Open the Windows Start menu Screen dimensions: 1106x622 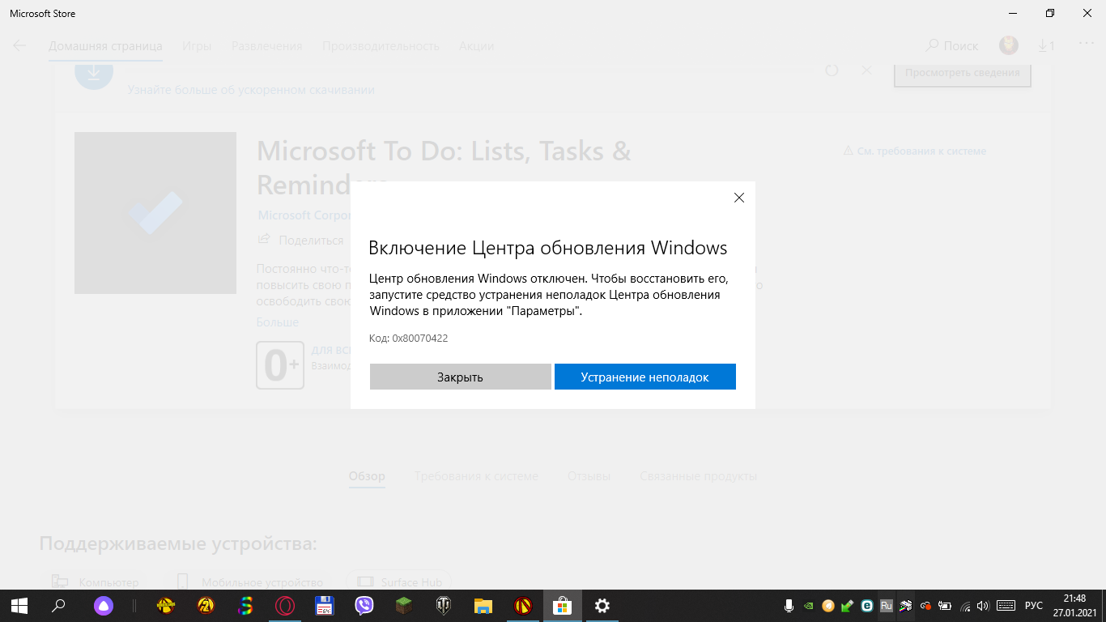(x=19, y=606)
